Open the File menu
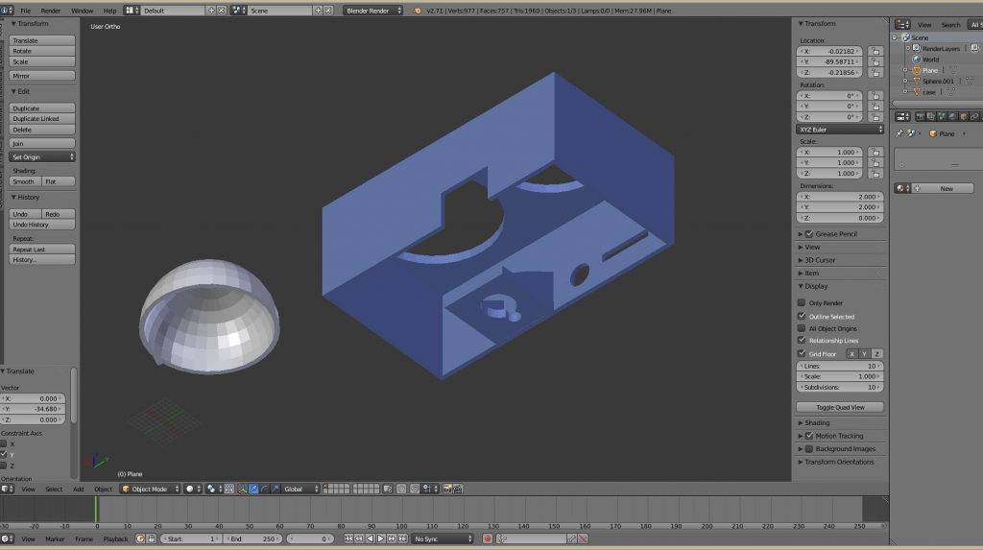The height and width of the screenshot is (550, 983). (x=26, y=11)
